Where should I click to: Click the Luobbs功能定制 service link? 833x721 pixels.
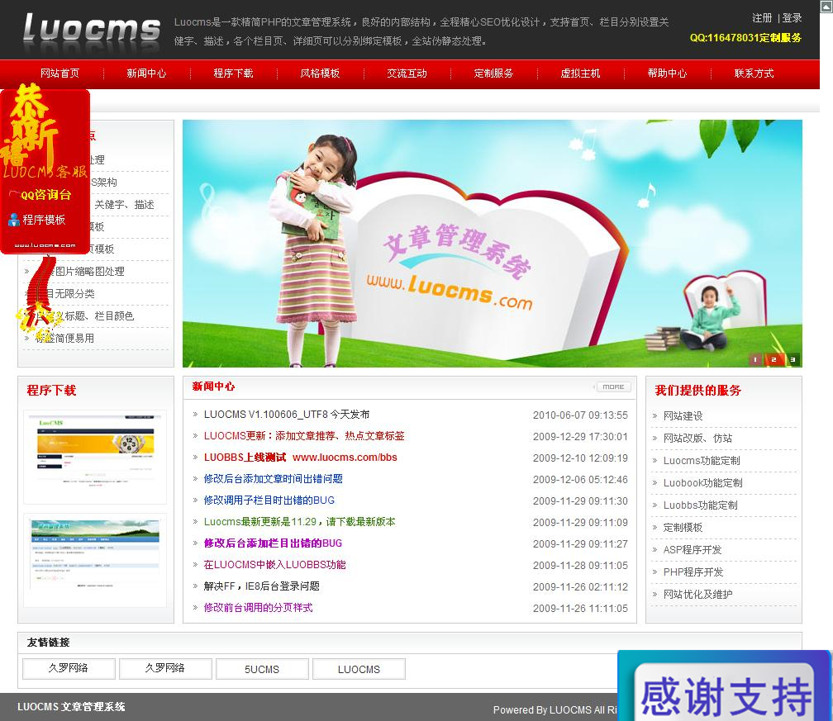(x=701, y=505)
